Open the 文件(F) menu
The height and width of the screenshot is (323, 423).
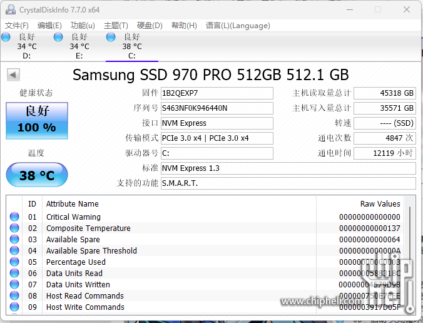point(16,26)
